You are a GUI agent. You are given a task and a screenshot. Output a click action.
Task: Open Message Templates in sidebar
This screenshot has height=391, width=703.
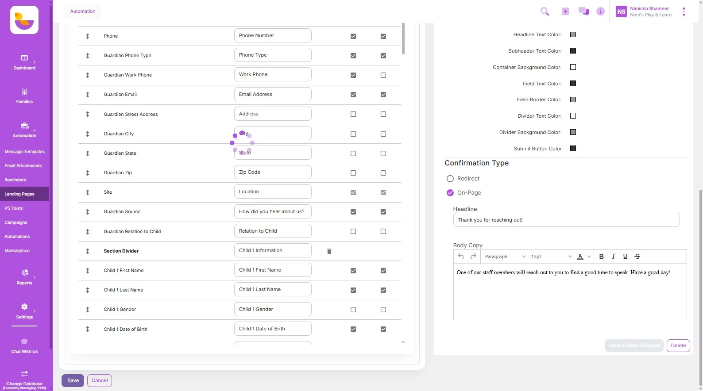click(x=25, y=152)
